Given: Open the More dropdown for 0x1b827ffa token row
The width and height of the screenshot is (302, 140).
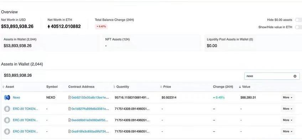Looking at the screenshot, I should pyautogui.click(x=287, y=109).
